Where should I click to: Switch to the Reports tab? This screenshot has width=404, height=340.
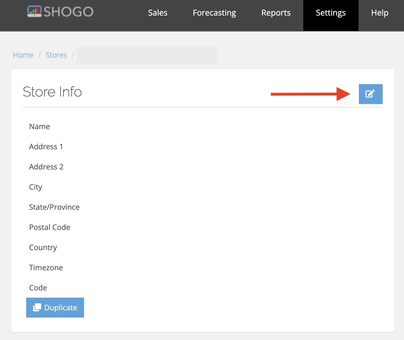tap(276, 13)
